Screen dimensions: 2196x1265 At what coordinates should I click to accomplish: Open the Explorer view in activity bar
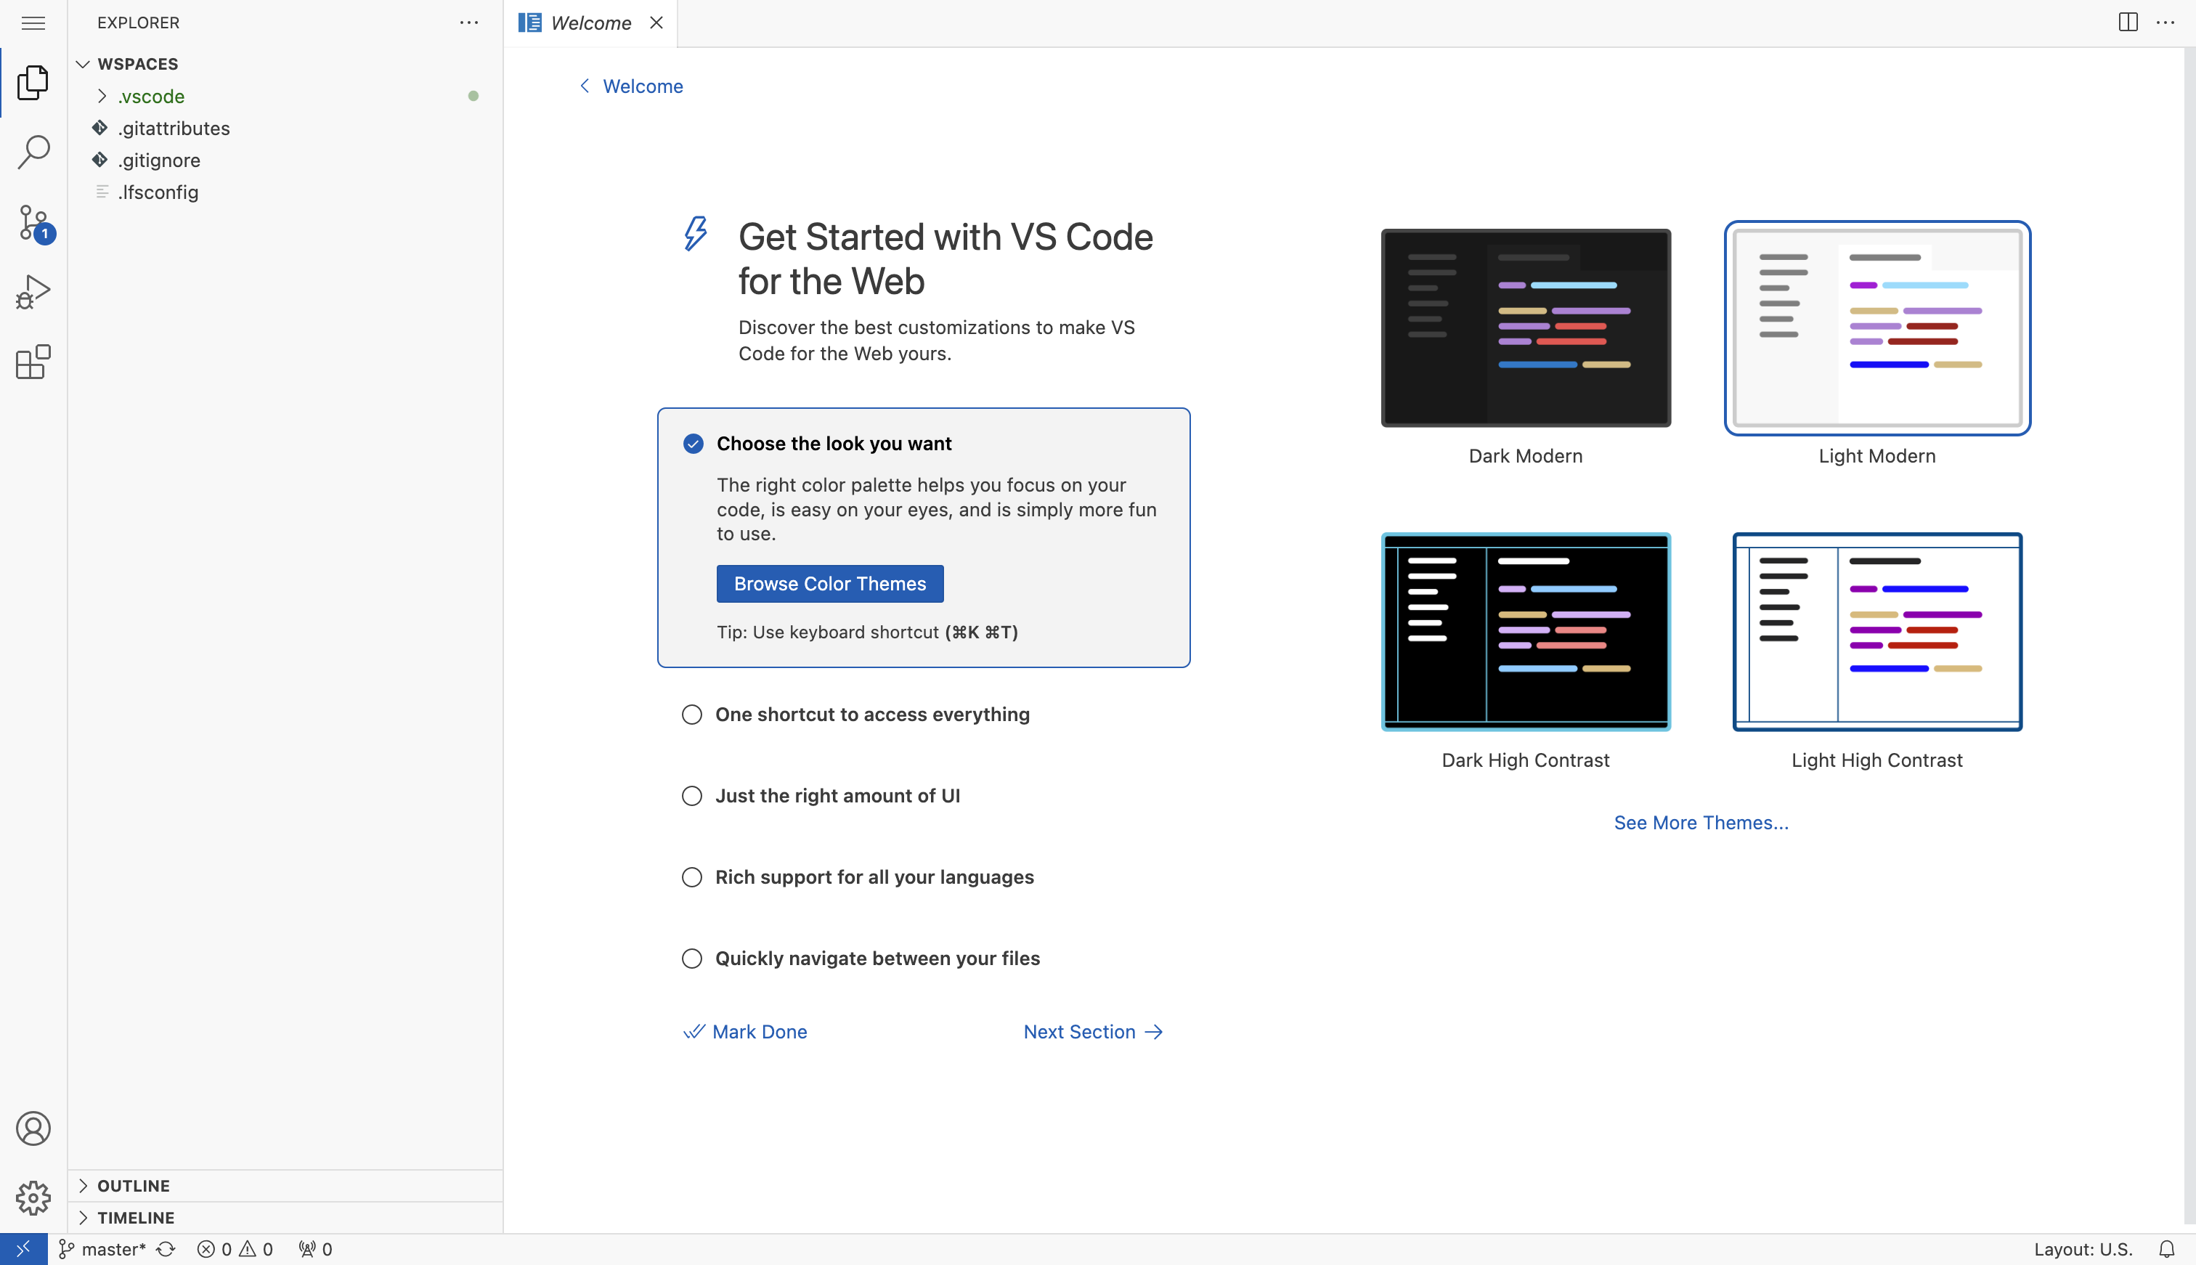tap(33, 83)
